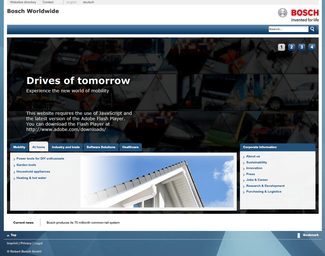Open the Mobility tab

19,147
